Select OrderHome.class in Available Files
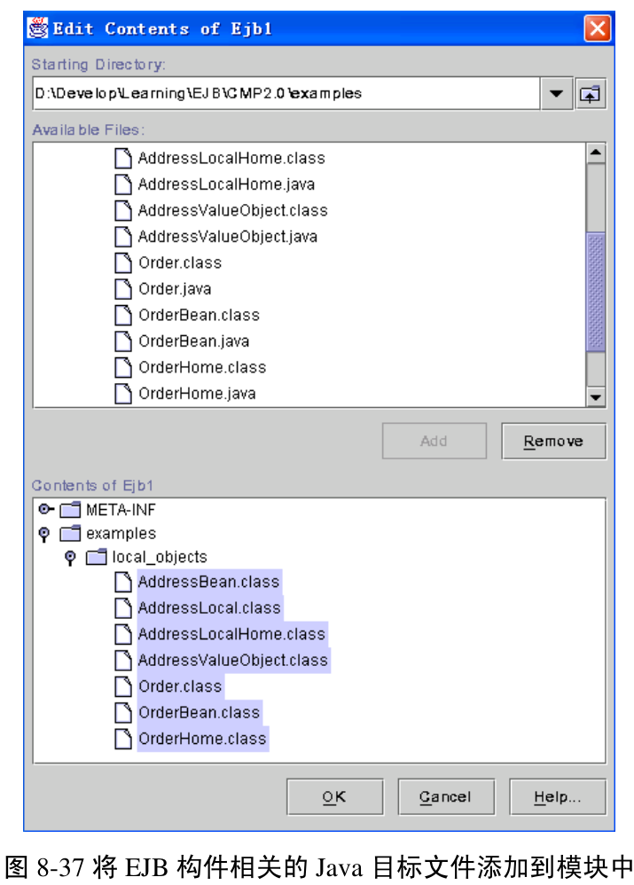This screenshot has width=634, height=885. tap(202, 367)
